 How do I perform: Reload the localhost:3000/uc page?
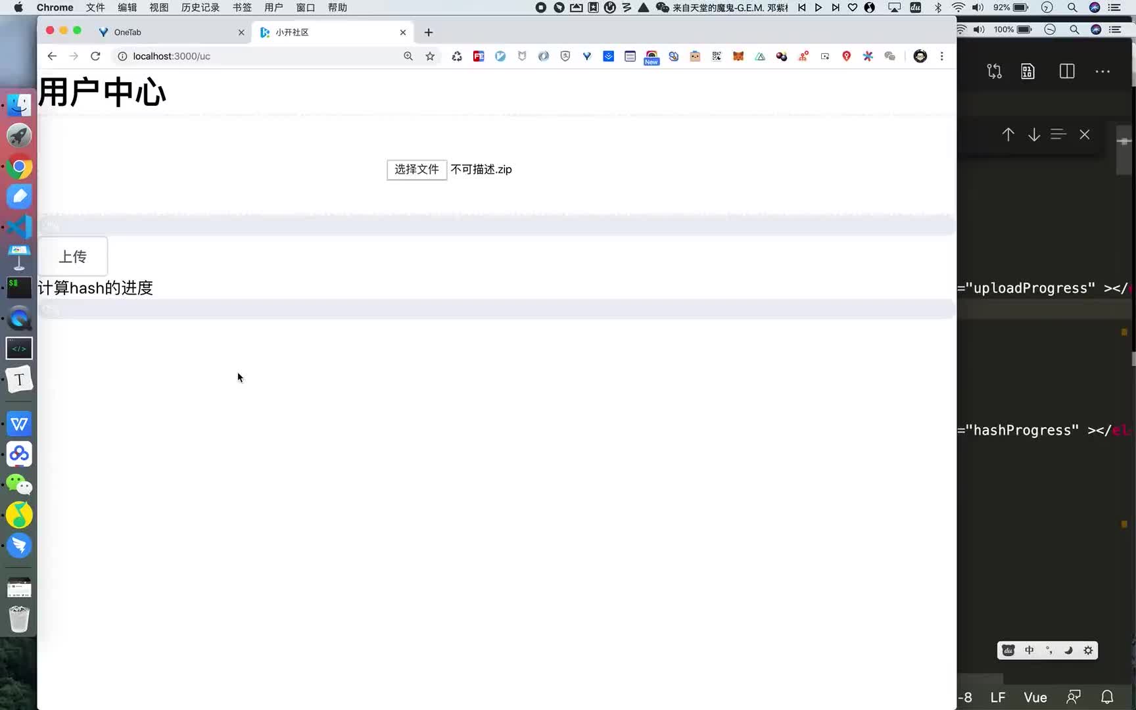[95, 57]
